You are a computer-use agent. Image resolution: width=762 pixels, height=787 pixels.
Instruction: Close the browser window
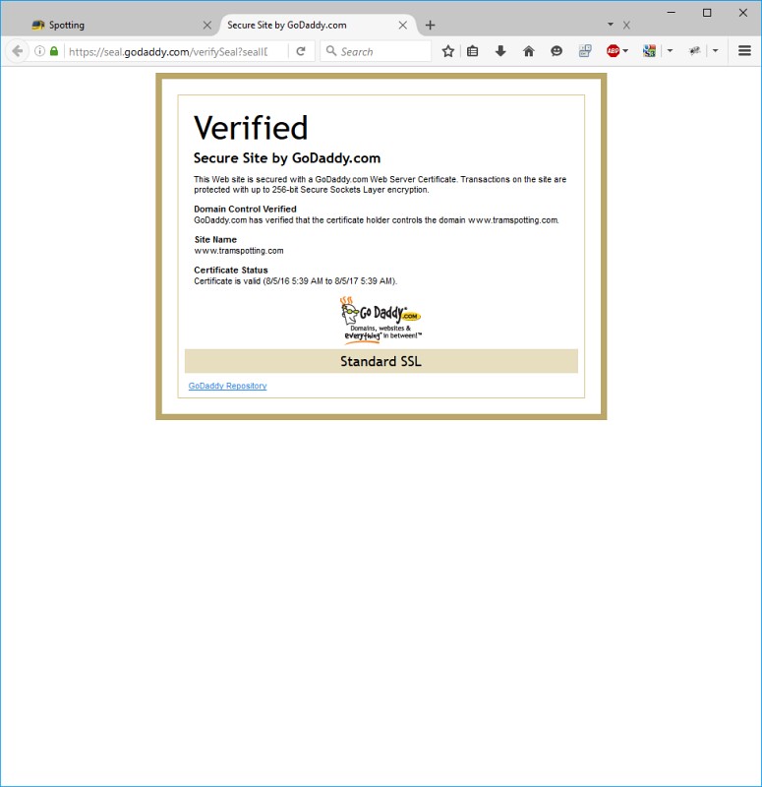[x=743, y=13]
